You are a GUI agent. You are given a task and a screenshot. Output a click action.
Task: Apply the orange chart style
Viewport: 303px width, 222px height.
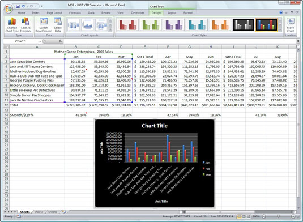[220, 25]
